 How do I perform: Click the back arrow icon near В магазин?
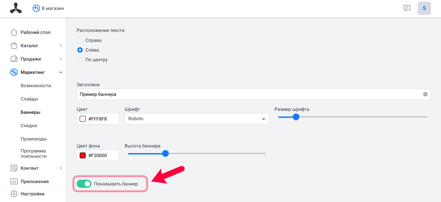[36, 8]
